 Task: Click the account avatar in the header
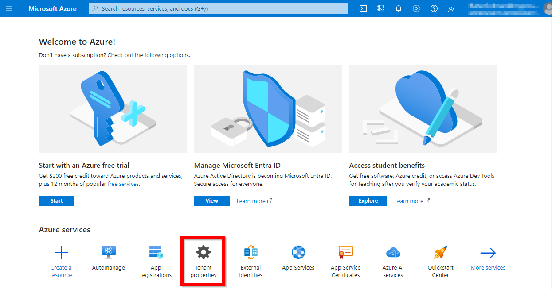[548, 8]
